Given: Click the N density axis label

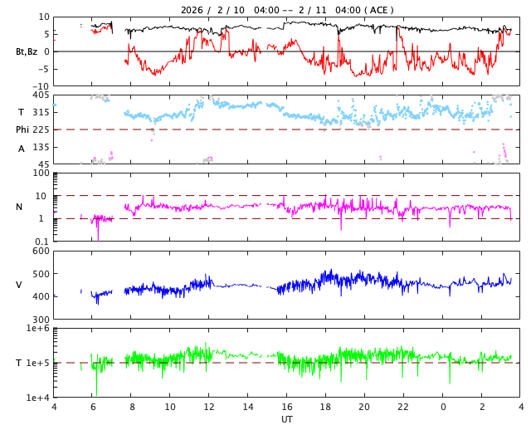Looking at the screenshot, I should (x=19, y=207).
